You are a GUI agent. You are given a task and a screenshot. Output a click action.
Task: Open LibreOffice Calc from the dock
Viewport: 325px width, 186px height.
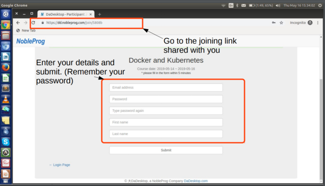point(6,78)
